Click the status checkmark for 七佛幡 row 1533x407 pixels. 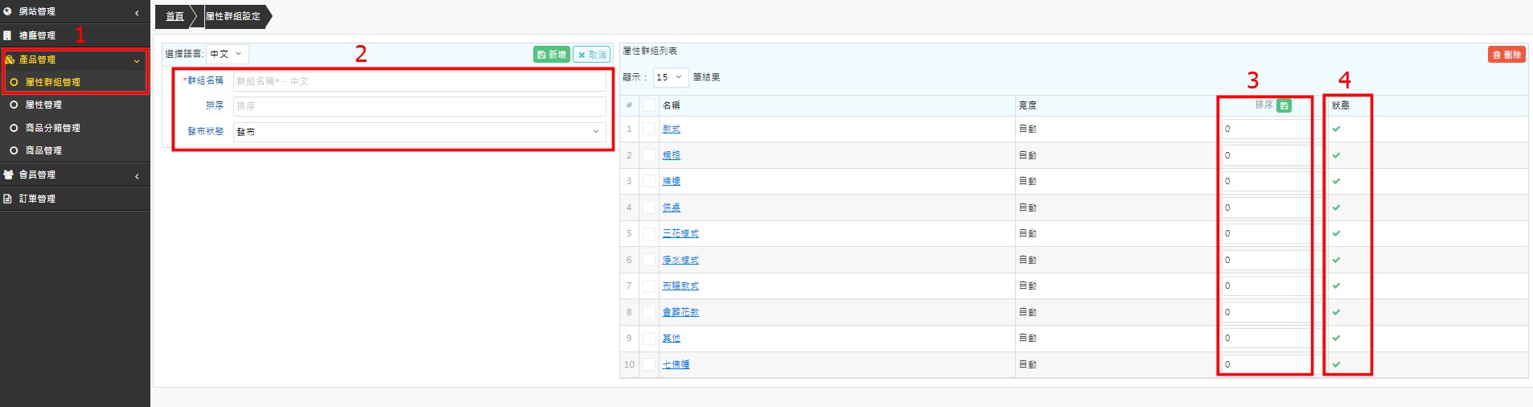[x=1336, y=364]
